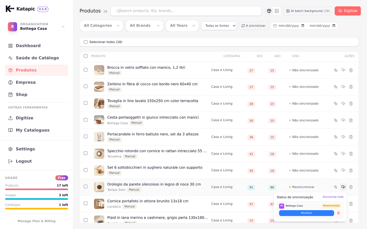This screenshot has height=229, width=367.
Task: Click the Search products, IDs, brands field
Action: [186, 11]
